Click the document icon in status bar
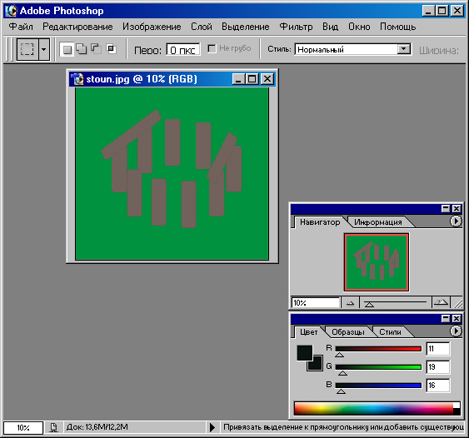The height and width of the screenshot is (438, 469). 53,427
